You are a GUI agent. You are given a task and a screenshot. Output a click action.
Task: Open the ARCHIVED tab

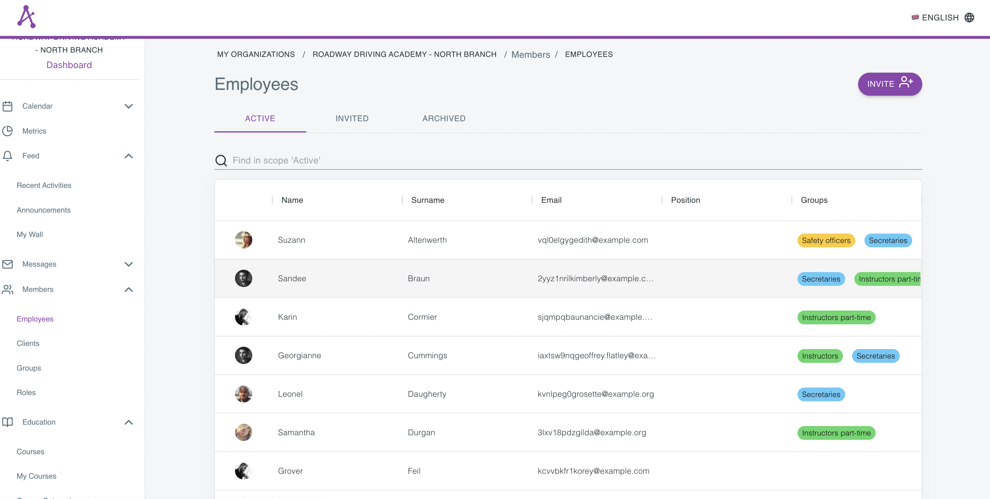[444, 118]
